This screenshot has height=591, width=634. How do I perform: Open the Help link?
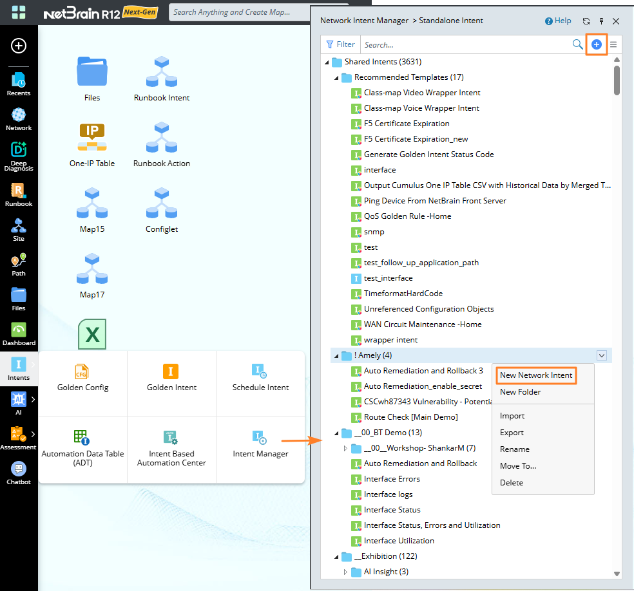tap(558, 21)
